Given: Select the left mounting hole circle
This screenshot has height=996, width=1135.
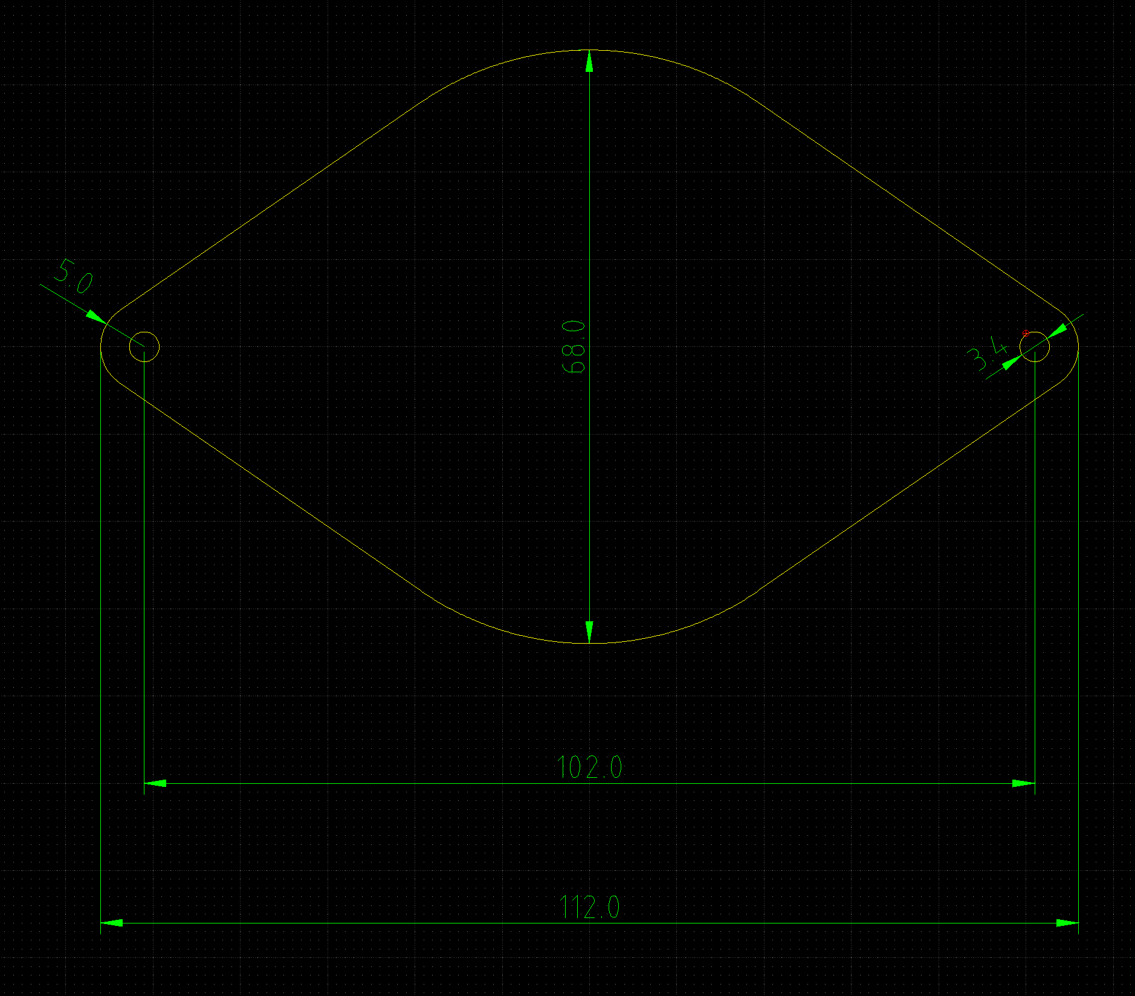Looking at the screenshot, I should tap(144, 347).
